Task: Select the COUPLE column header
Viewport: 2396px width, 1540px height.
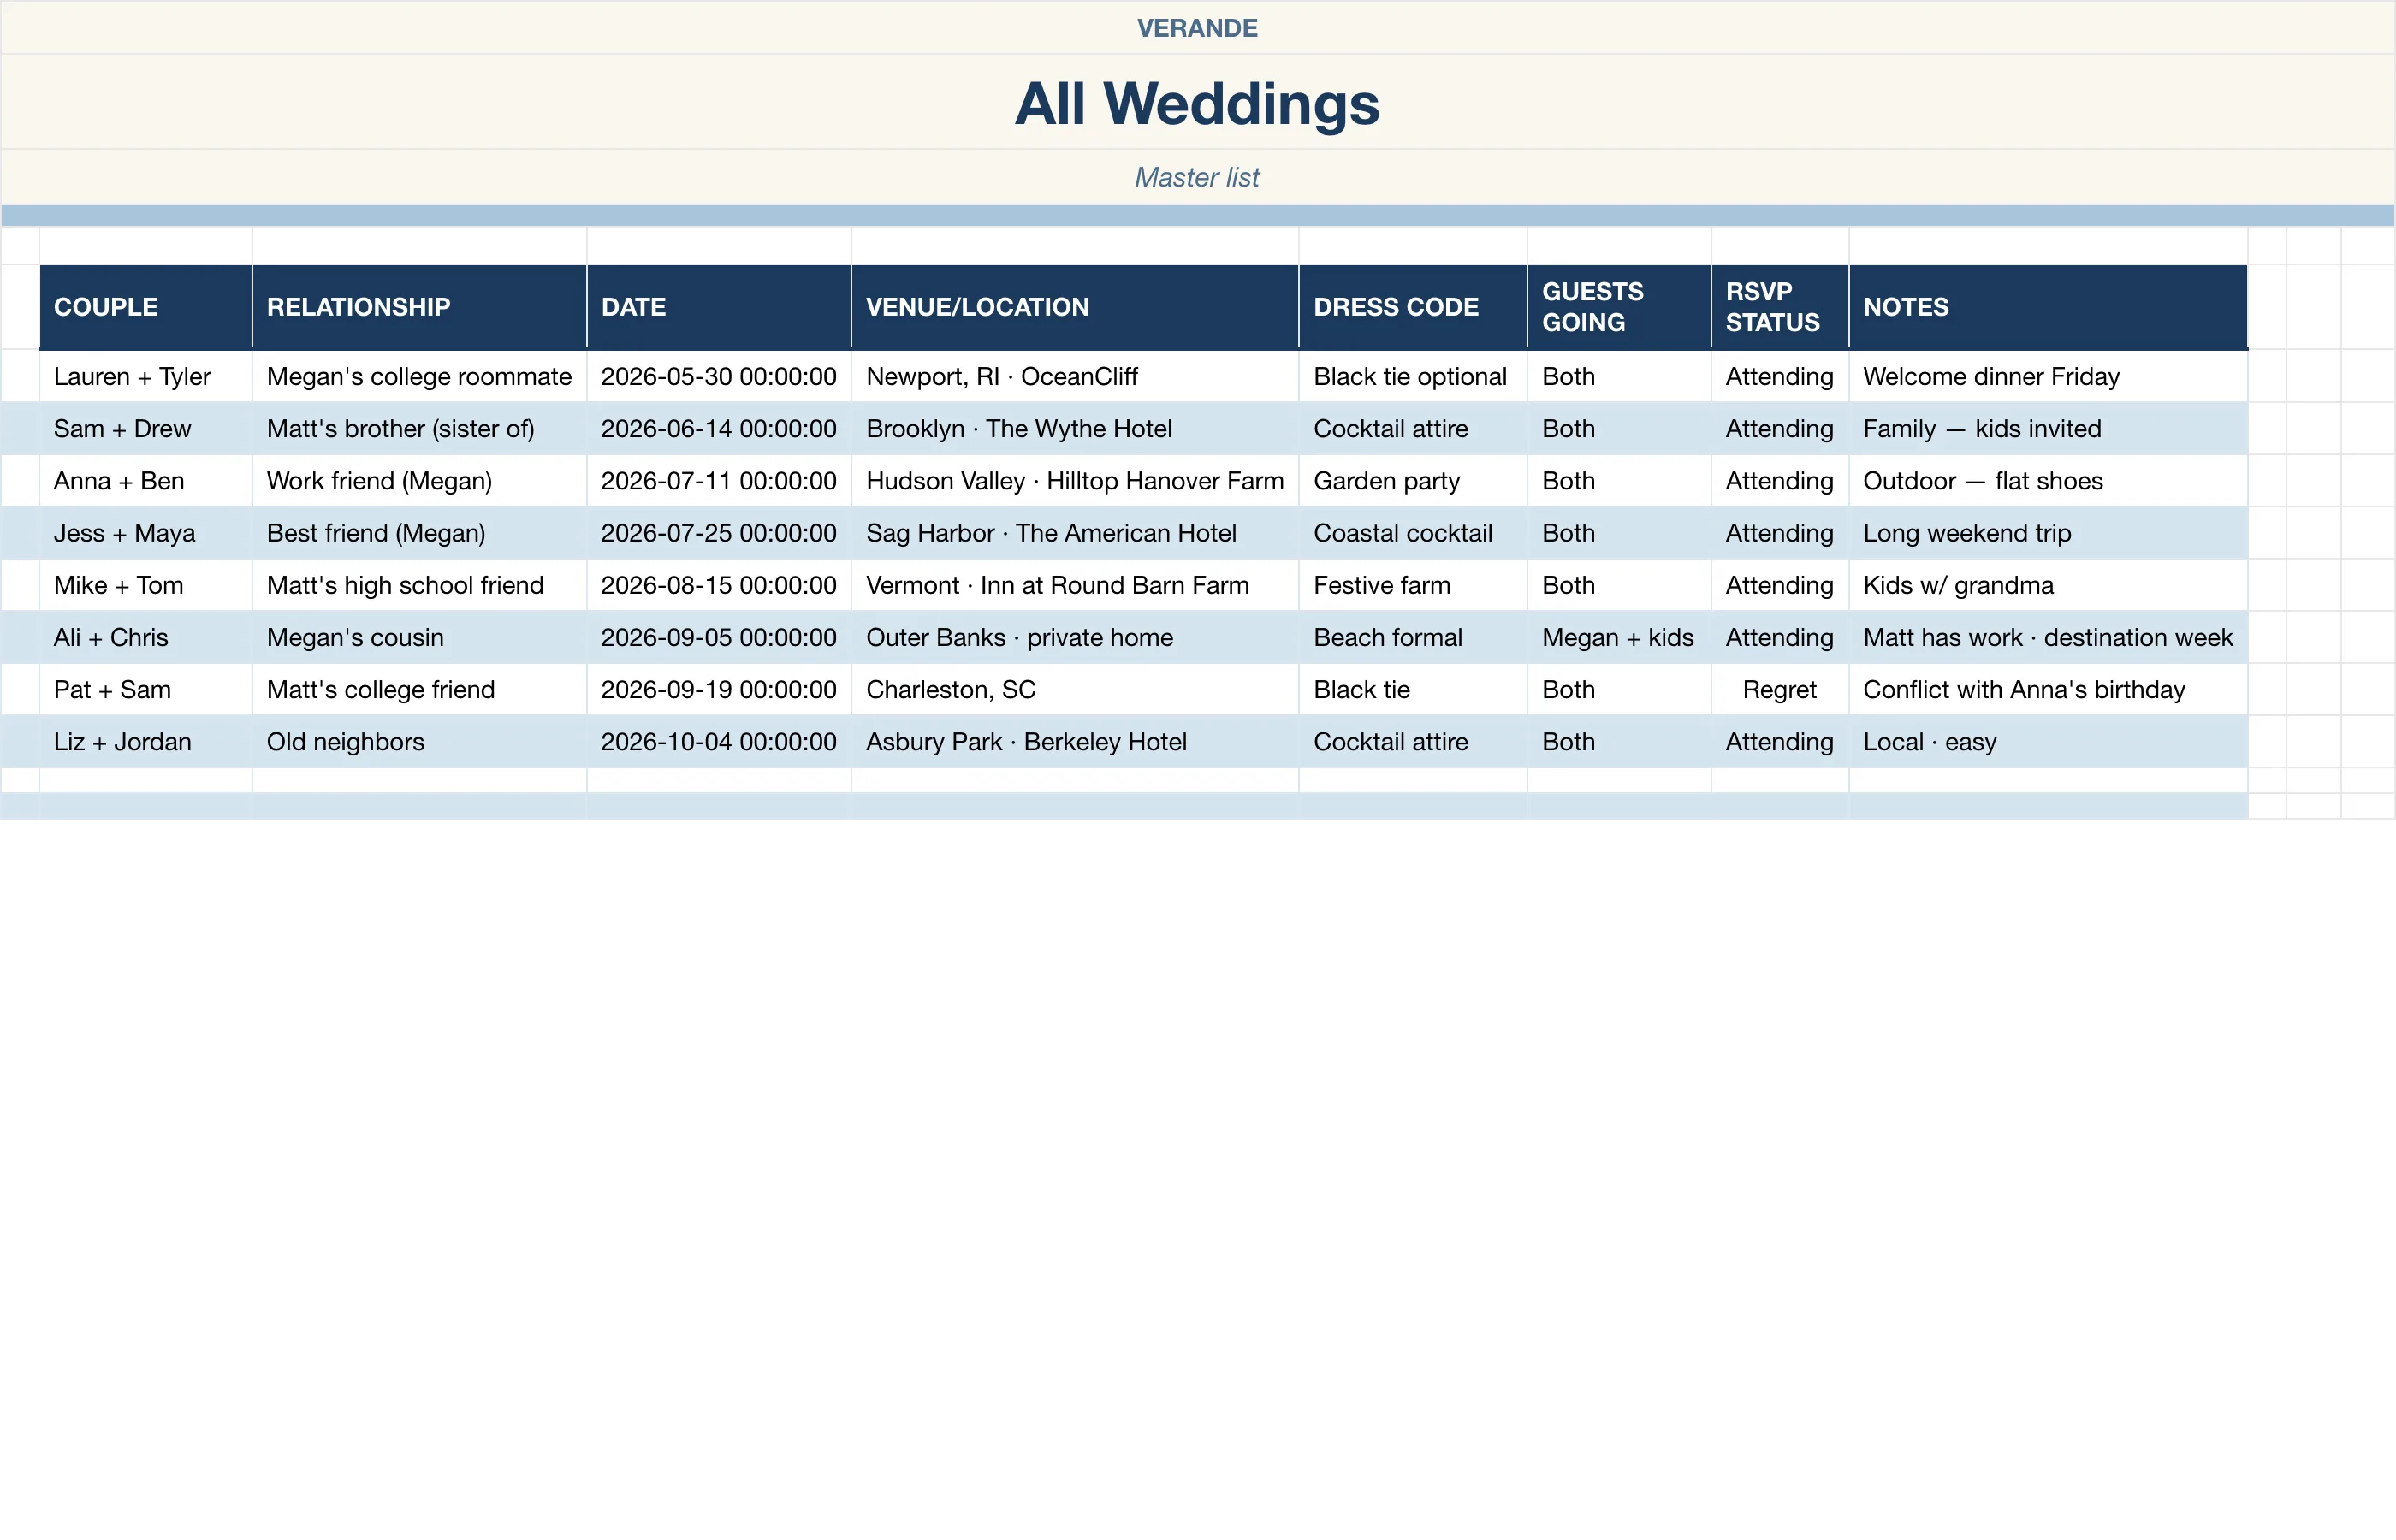Action: 146,307
